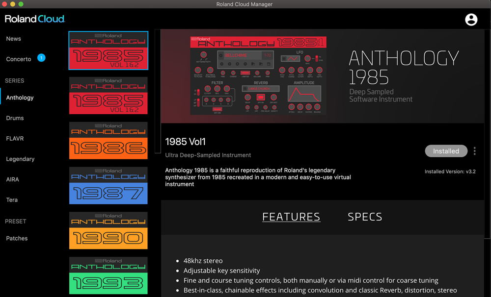Open the News section
Viewport: 491px width, 297px height.
[x=13, y=39]
